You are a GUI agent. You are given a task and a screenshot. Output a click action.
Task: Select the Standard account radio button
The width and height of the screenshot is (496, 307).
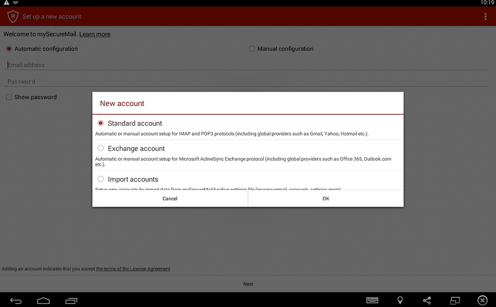pos(101,123)
